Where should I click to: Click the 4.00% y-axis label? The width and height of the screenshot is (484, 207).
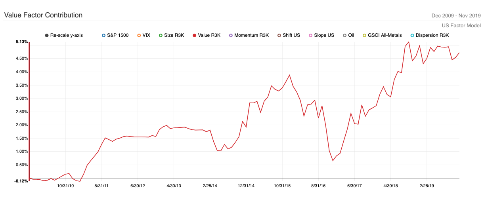click(x=22, y=72)
